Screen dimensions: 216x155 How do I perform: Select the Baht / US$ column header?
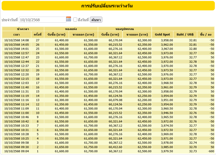(x=185, y=35)
